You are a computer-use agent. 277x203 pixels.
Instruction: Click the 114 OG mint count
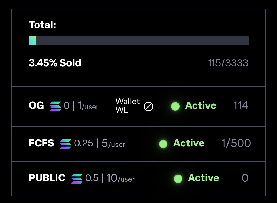coord(241,105)
